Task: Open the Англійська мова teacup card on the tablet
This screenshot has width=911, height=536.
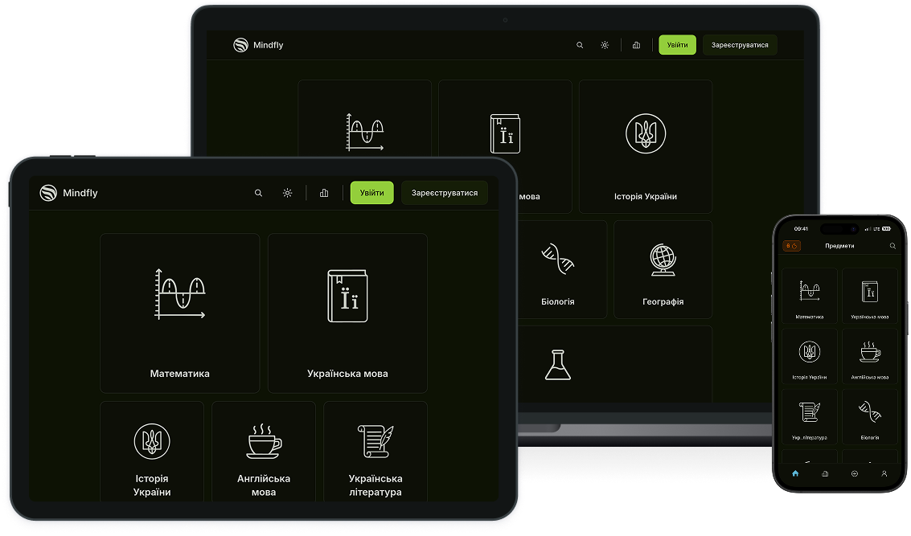Action: tap(264, 452)
